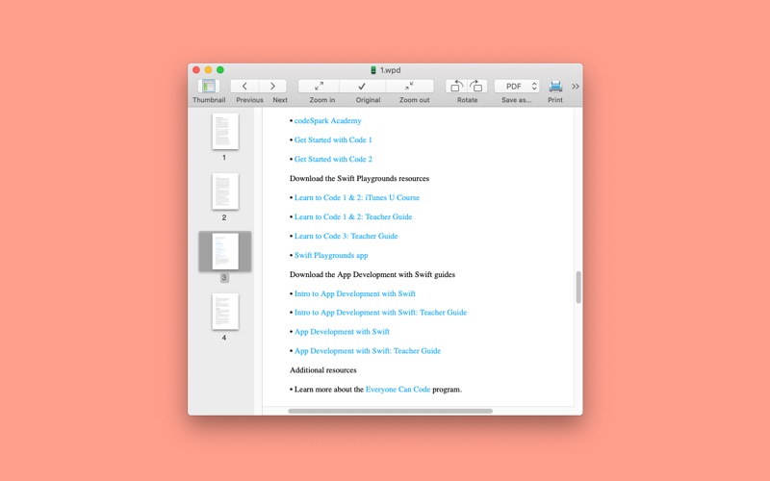This screenshot has height=481, width=770.
Task: Rotate page counterclockwise
Action: pos(456,86)
